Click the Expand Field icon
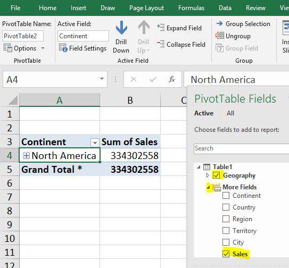Viewport: 289px width, 268px height. (x=161, y=28)
